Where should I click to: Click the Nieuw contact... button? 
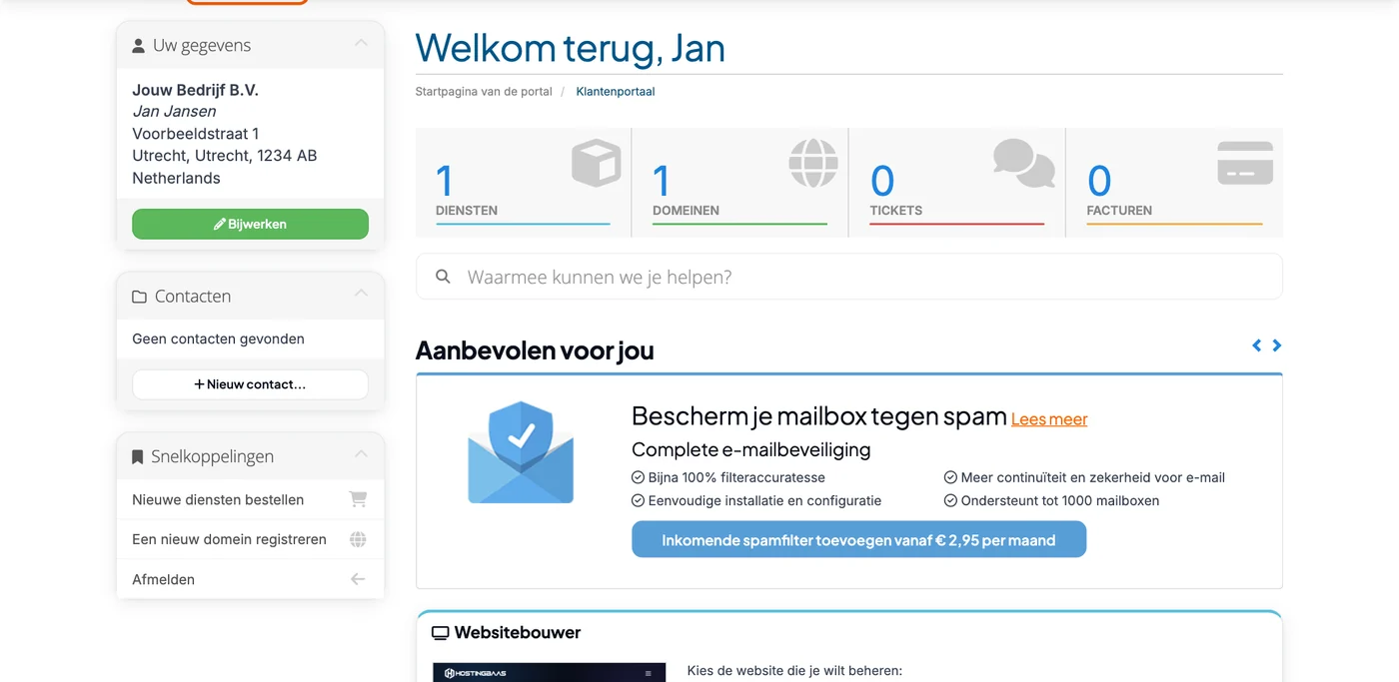250,384
